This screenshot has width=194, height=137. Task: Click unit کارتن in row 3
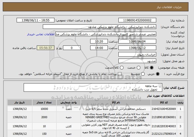(x=69, y=126)
